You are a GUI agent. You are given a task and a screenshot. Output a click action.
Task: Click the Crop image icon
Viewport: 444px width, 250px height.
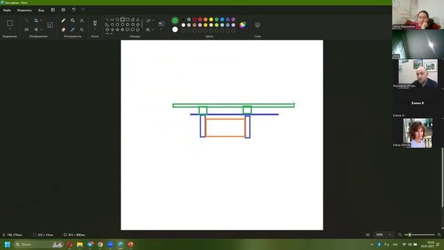tap(26, 20)
